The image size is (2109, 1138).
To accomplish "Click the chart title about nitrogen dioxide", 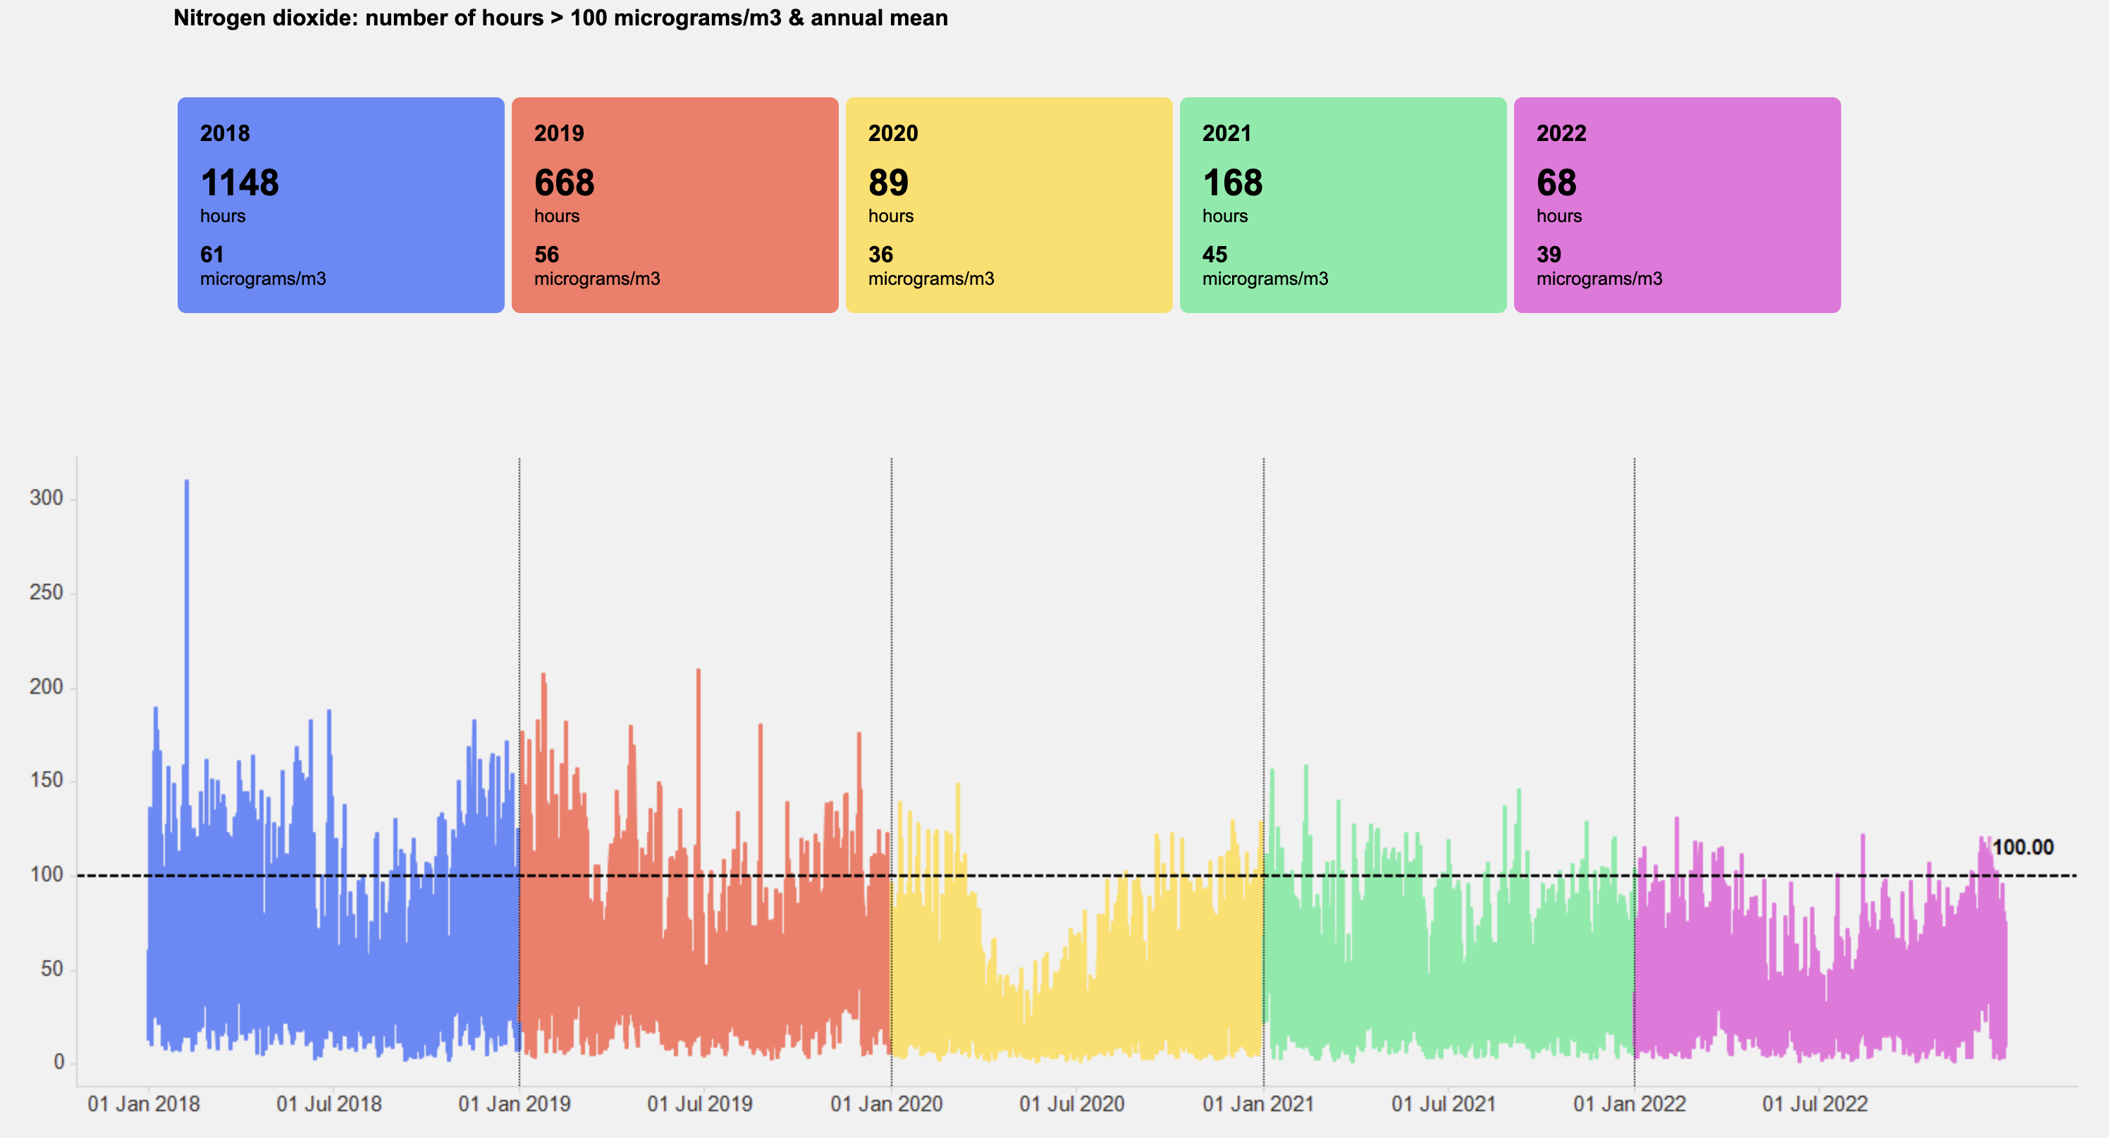I will (x=560, y=17).
